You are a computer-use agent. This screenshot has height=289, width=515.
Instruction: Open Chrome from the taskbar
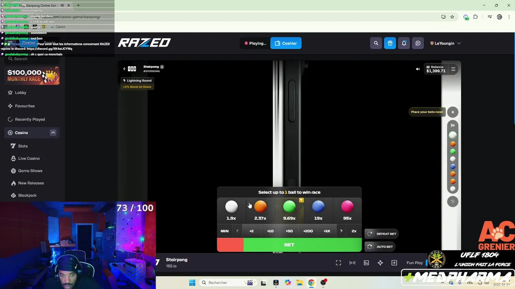pyautogui.click(x=311, y=283)
